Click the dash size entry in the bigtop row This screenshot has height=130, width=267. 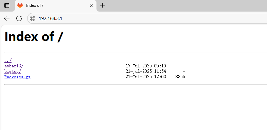pos(184,71)
